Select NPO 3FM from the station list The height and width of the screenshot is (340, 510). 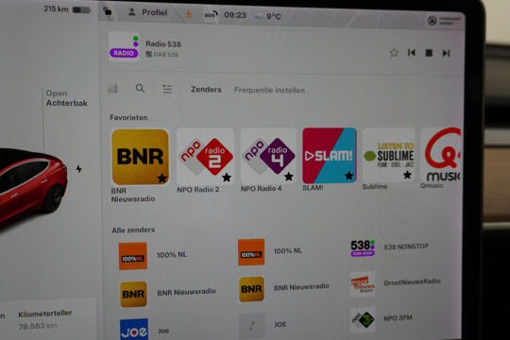tap(382, 319)
